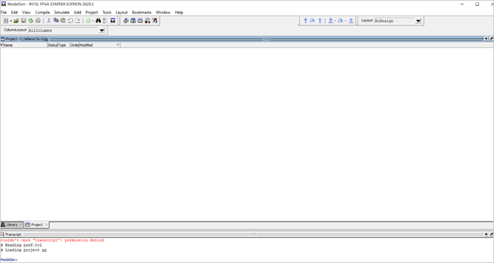Open dropdown beside Step Over Current icon

[345, 21]
